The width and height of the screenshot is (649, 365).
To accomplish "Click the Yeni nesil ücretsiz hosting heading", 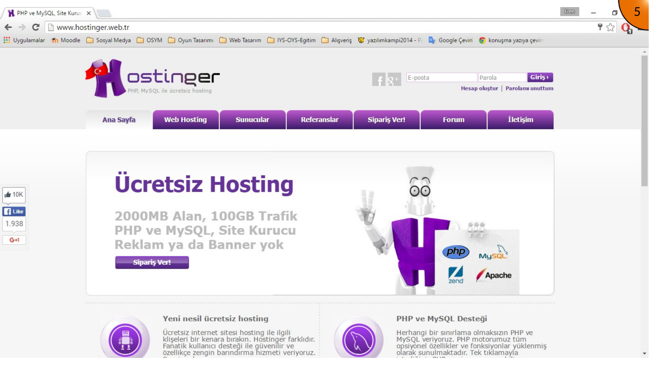I will click(x=216, y=319).
